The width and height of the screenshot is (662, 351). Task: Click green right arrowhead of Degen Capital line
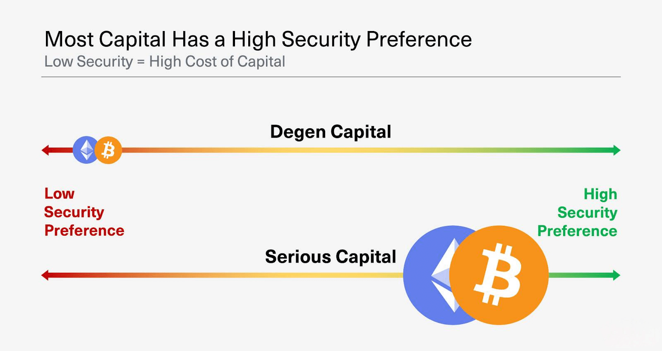pos(617,150)
